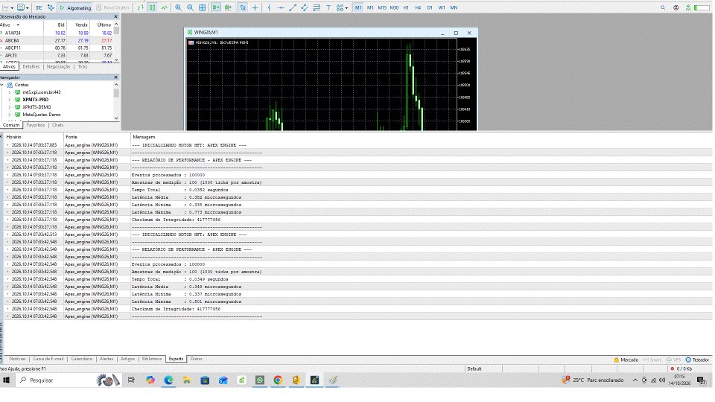The width and height of the screenshot is (715, 402).
Task: Zoom in on the chart
Action: [x=178, y=7]
